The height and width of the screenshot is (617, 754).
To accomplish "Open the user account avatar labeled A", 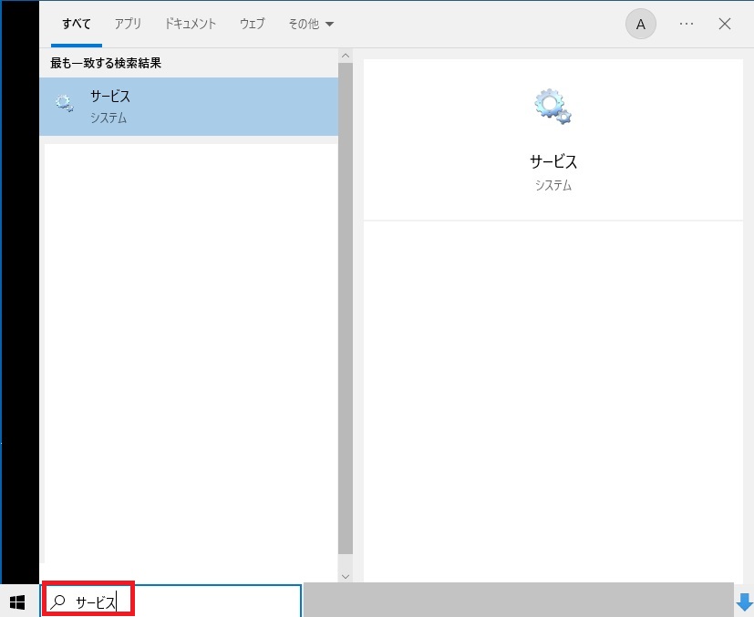I will coord(640,25).
